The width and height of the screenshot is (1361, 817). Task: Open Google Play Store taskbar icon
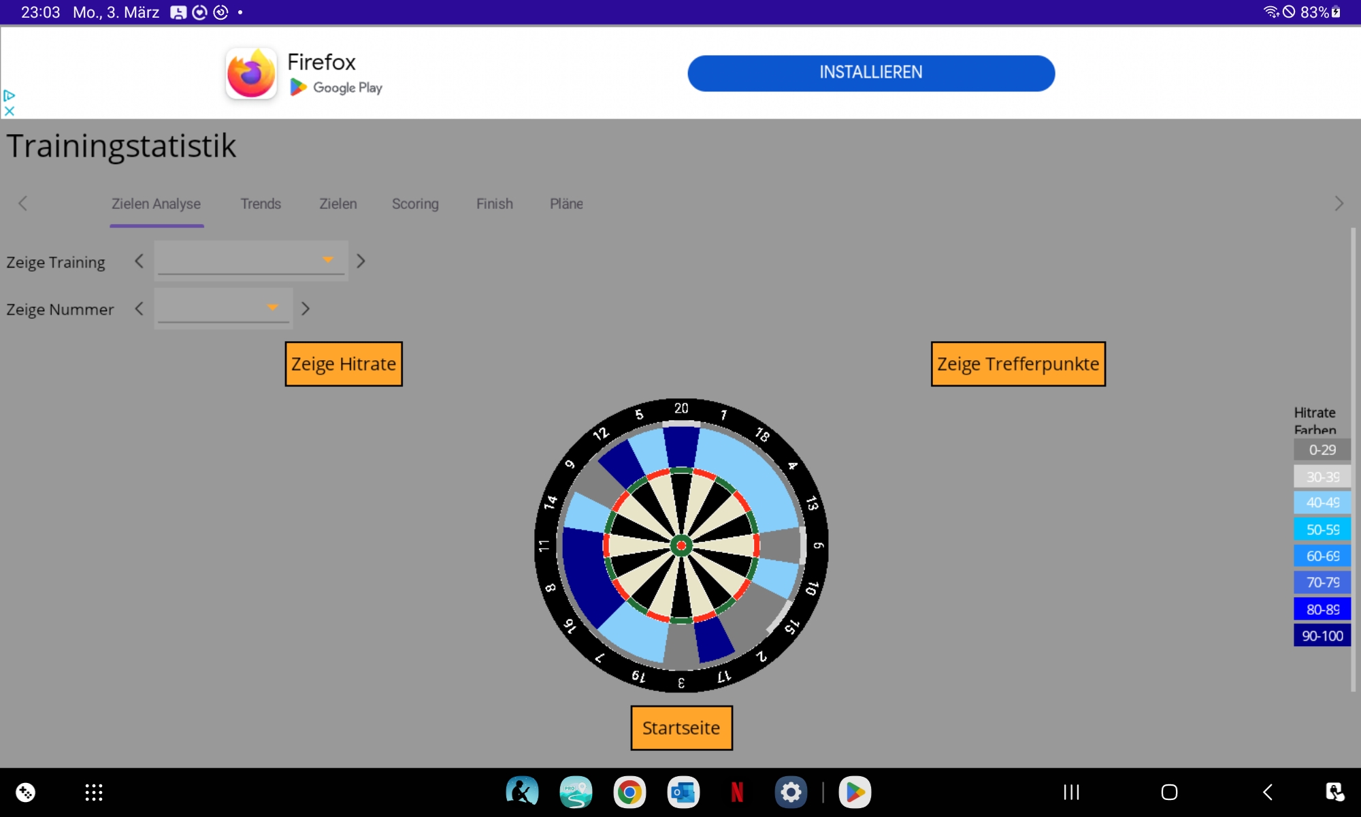(855, 792)
